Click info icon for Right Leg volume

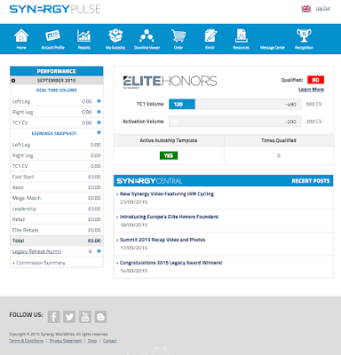pyautogui.click(x=99, y=112)
